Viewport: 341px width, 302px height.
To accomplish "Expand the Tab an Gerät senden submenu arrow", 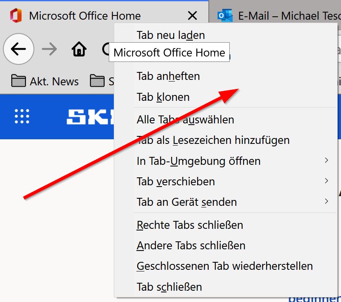I will click(326, 202).
